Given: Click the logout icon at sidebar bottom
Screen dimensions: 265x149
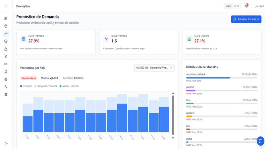Looking at the screenshot, I should (x=6, y=144).
